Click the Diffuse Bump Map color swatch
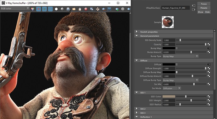 (169, 72)
